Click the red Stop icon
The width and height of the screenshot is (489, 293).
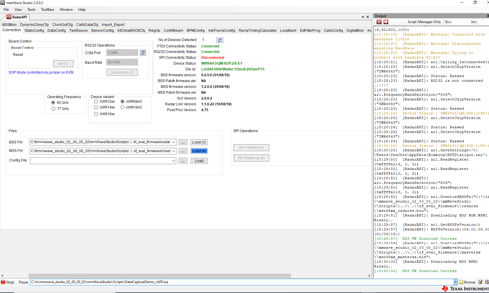click(3, 282)
